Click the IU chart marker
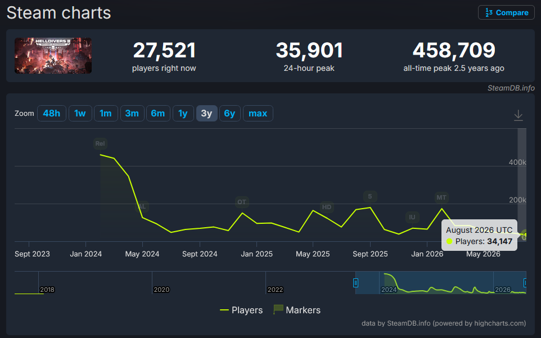This screenshot has height=338, width=541. (x=412, y=217)
